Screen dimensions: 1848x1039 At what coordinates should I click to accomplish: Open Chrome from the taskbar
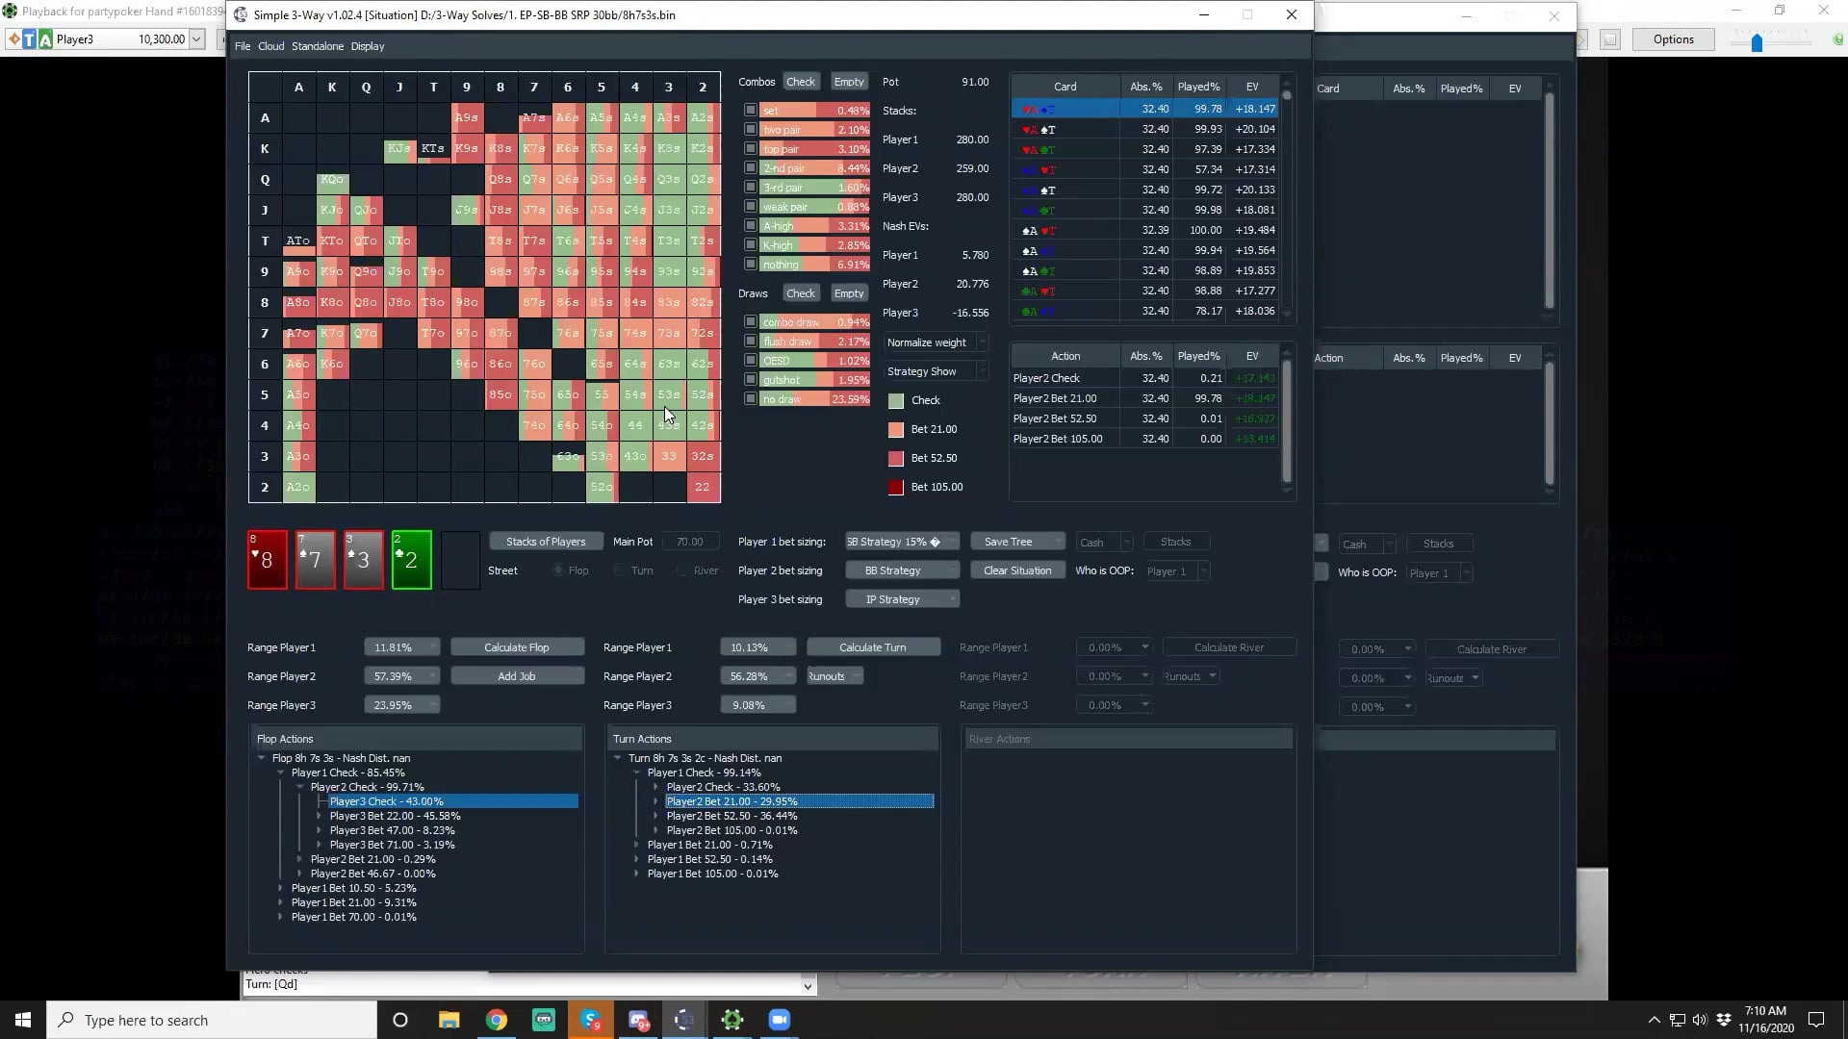point(497,1020)
